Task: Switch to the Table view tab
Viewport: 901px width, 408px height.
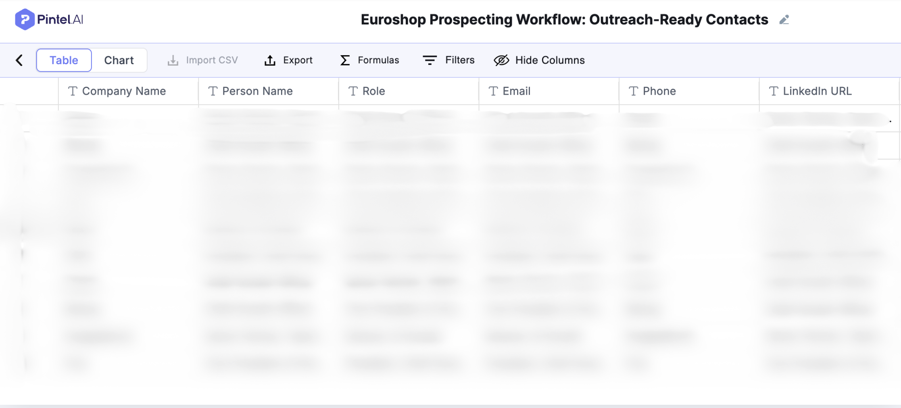Action: pos(64,60)
